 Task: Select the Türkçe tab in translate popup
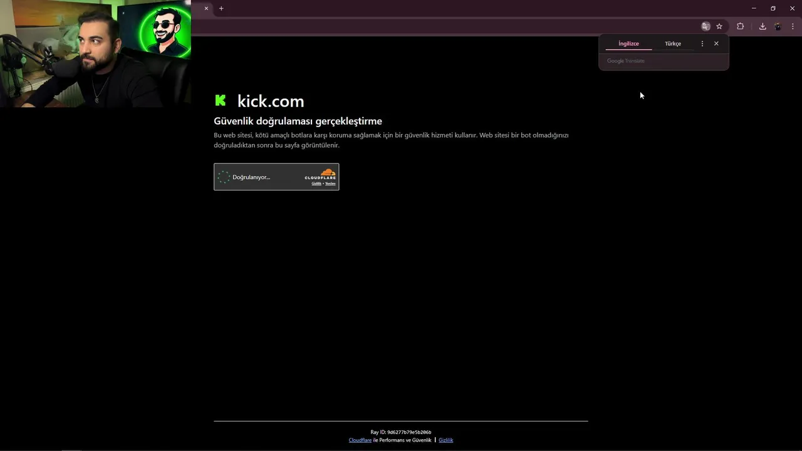pos(673,43)
